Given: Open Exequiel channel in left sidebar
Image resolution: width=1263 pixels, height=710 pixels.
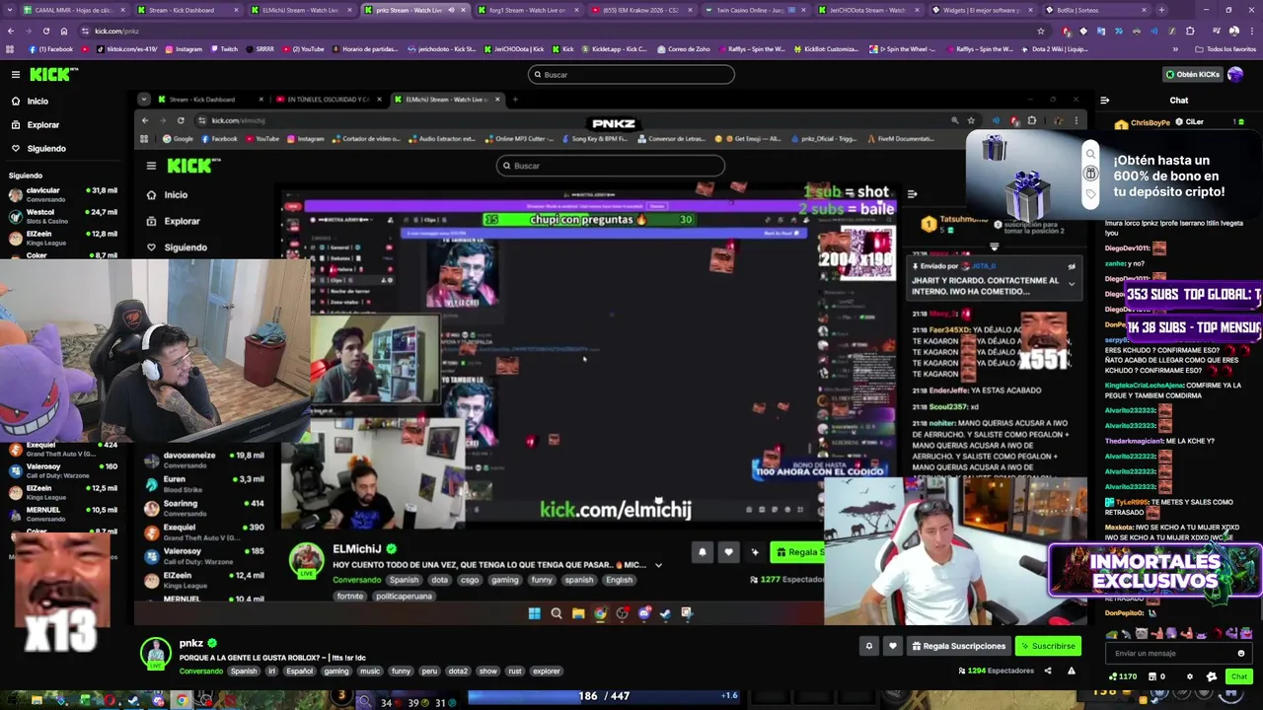Looking at the screenshot, I should pos(61,449).
